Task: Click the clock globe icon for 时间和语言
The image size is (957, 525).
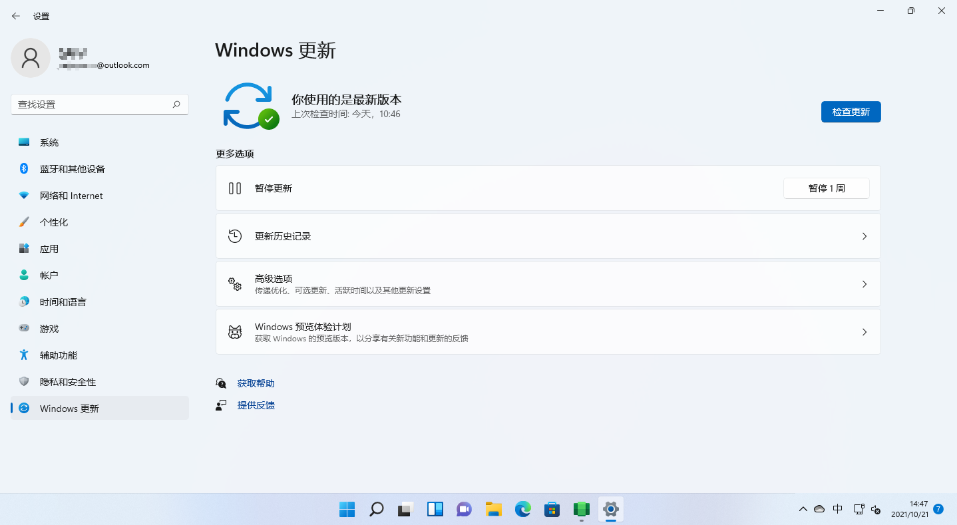Action: point(24,302)
